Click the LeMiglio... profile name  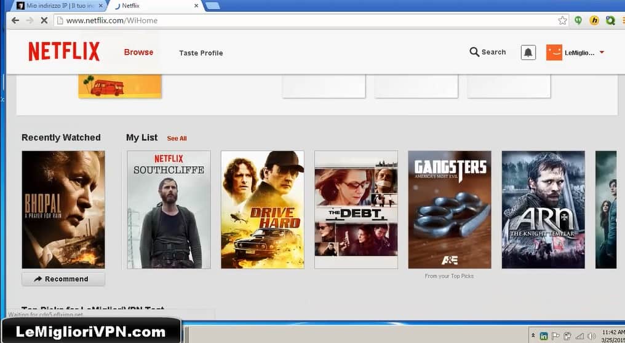pos(579,53)
